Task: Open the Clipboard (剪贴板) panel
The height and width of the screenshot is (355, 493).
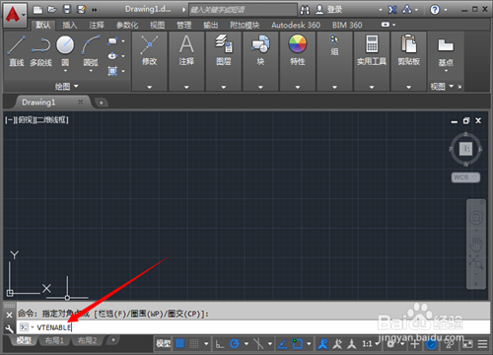Action: click(409, 51)
